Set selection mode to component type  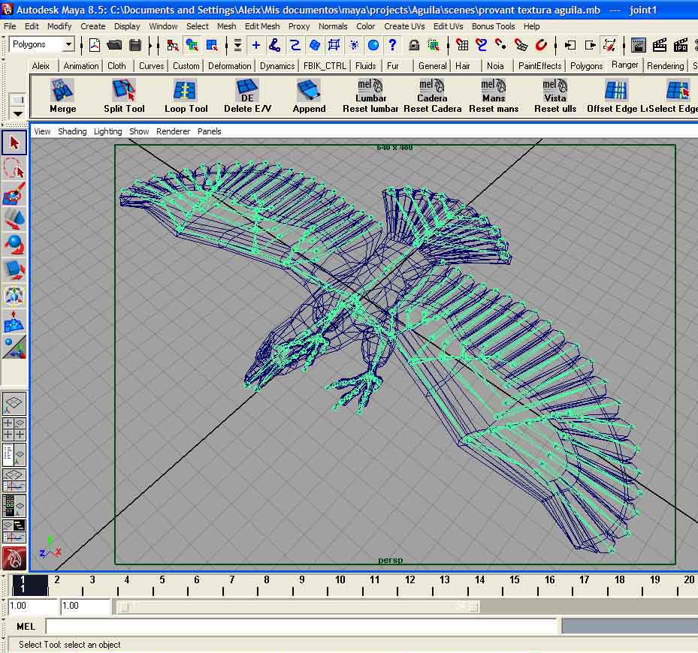tap(212, 45)
